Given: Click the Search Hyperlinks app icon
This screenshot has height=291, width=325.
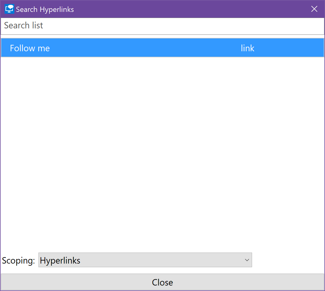Looking at the screenshot, I should pos(9,9).
